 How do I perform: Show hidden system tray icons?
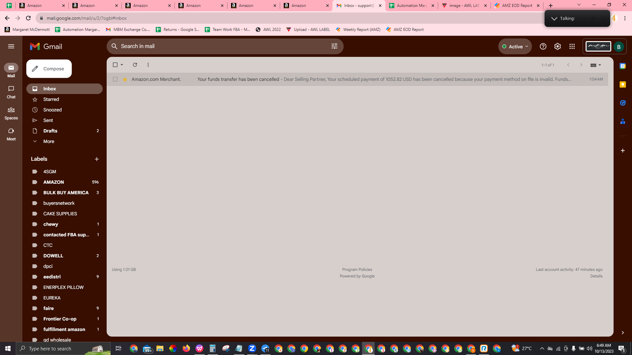click(x=542, y=348)
